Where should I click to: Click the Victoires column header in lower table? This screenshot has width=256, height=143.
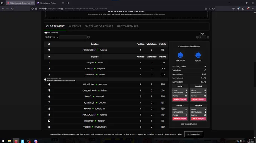coord(151,57)
